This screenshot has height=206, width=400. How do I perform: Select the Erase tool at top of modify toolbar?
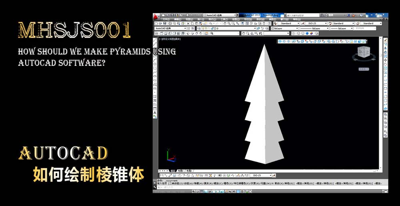click(386, 40)
